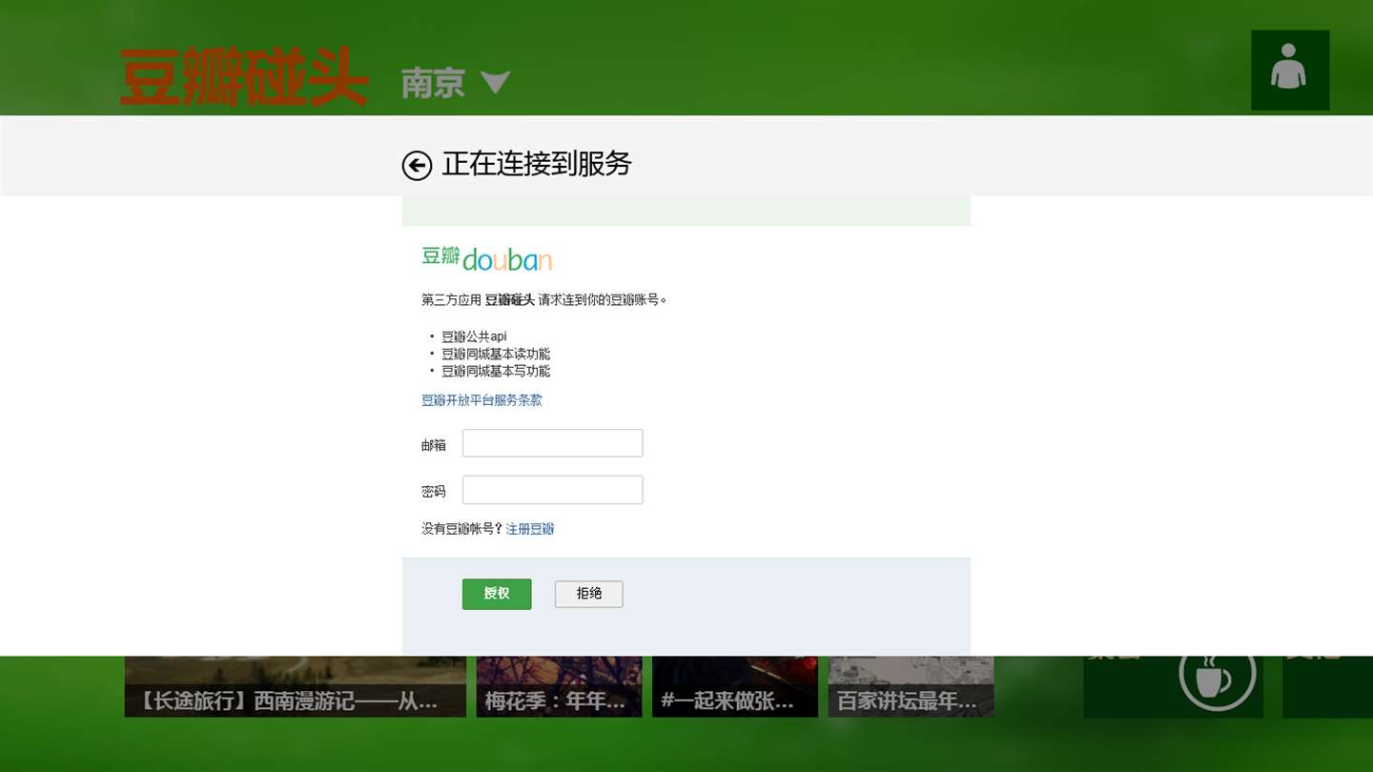Click the green 授权 button
Viewport: 1373px width, 772px height.
497,594
